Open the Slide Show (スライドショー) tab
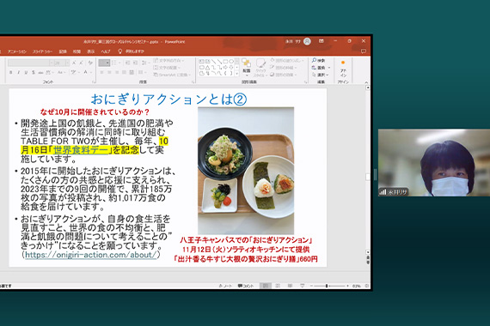The height and width of the screenshot is (326, 490). (42, 51)
